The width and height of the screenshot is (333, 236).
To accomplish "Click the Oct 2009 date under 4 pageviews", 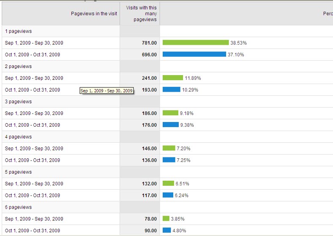I will (33, 160).
